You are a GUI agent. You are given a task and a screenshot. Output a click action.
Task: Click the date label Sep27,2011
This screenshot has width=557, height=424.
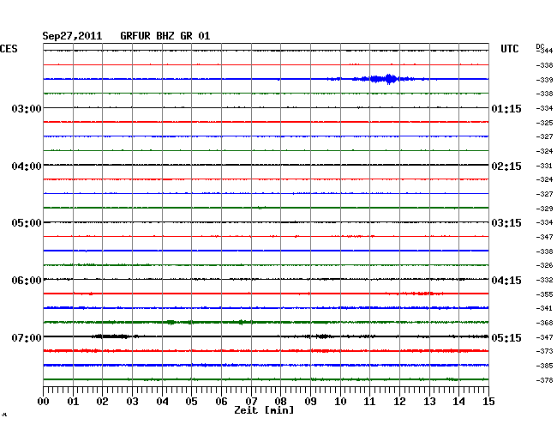pos(72,36)
